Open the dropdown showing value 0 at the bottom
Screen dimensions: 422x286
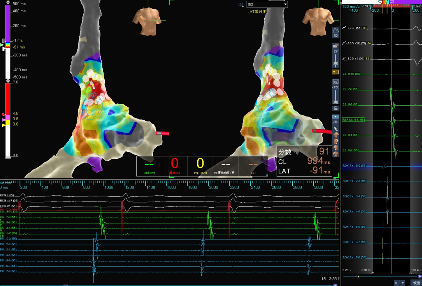point(399,283)
